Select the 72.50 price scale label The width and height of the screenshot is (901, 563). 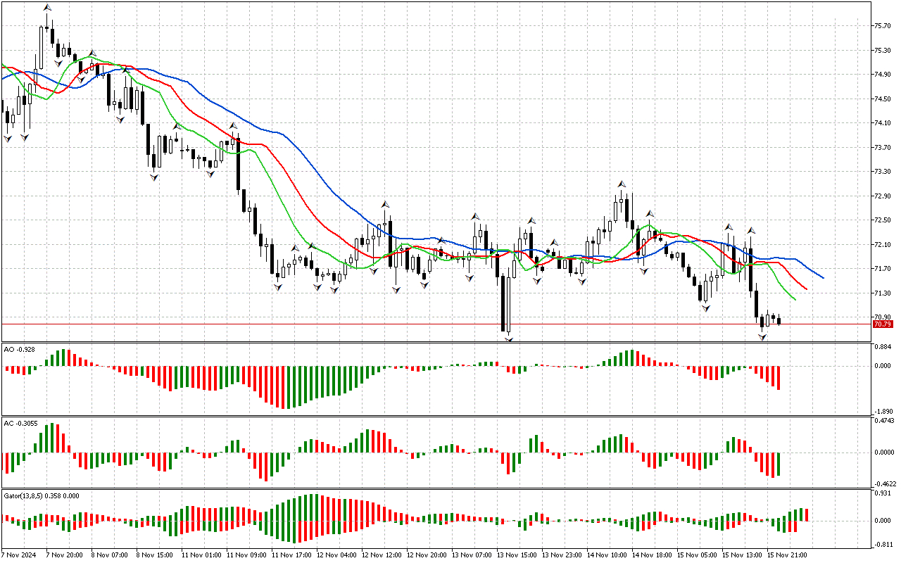point(881,220)
